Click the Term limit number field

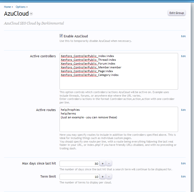pos(79,177)
